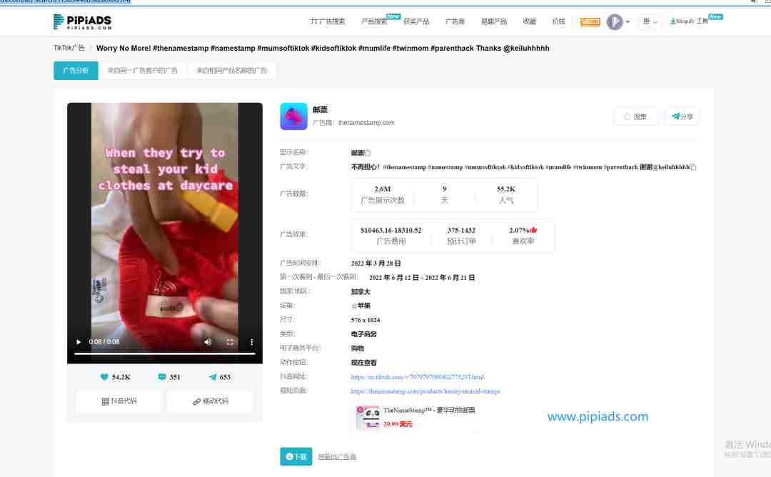This screenshot has height=477, width=771.
Task: Click the 9 days running value
Action: (x=445, y=189)
